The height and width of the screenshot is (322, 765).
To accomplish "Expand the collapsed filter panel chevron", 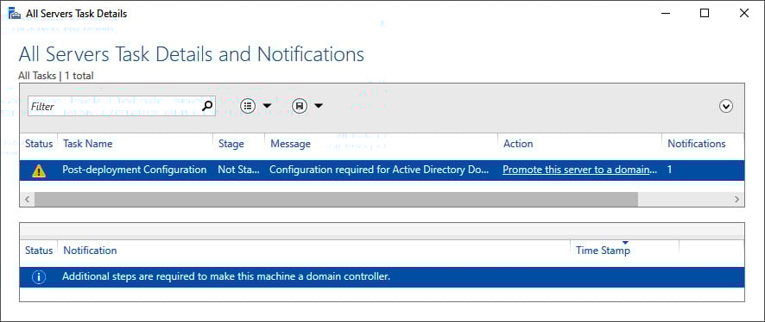I will (726, 106).
